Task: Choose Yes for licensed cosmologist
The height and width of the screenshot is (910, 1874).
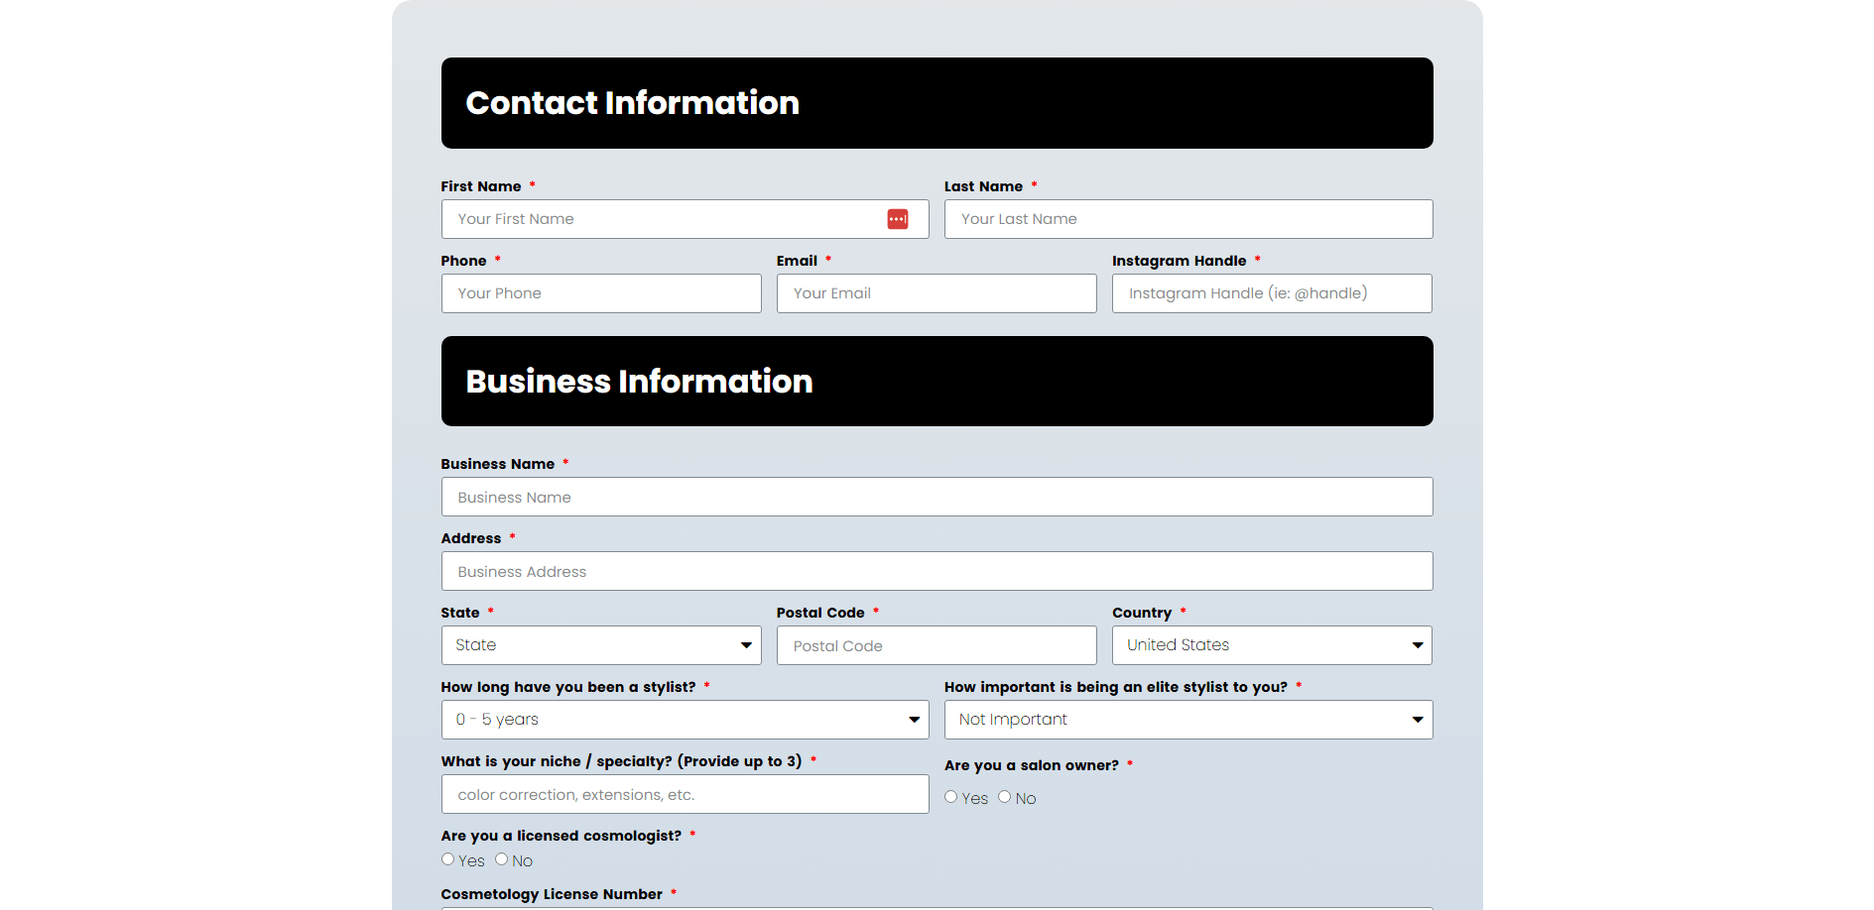Action: (447, 859)
